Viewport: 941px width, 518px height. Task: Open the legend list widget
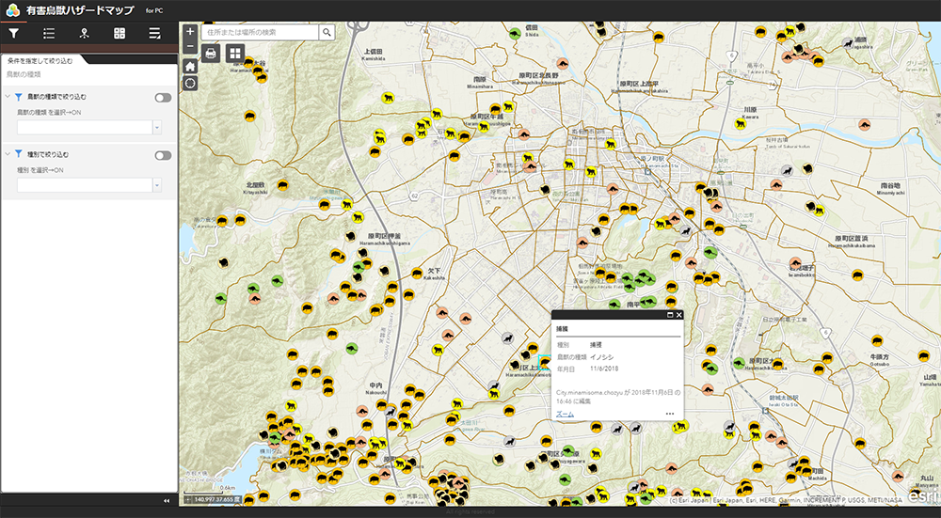pos(49,33)
